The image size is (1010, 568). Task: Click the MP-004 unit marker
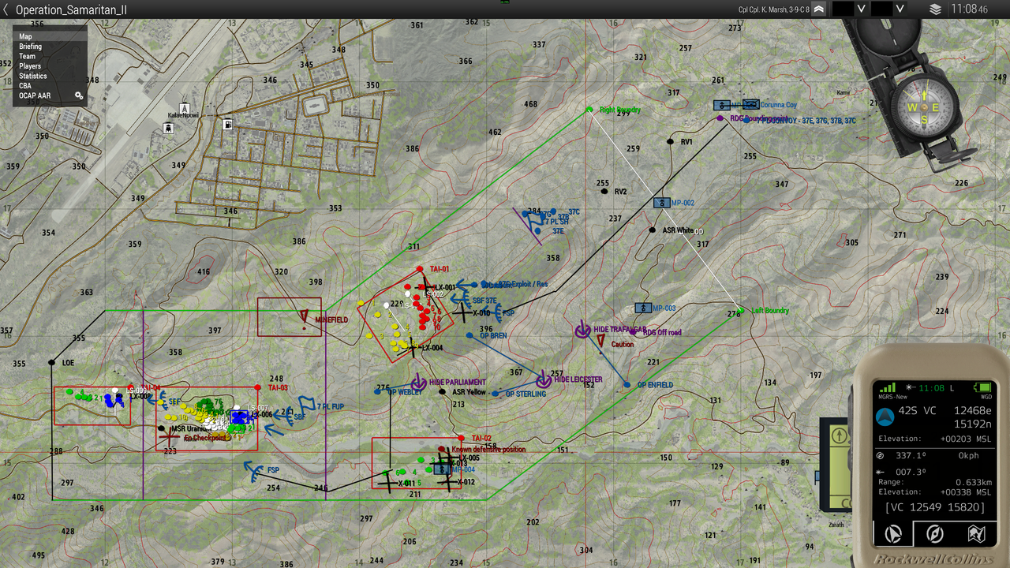pyautogui.click(x=441, y=469)
